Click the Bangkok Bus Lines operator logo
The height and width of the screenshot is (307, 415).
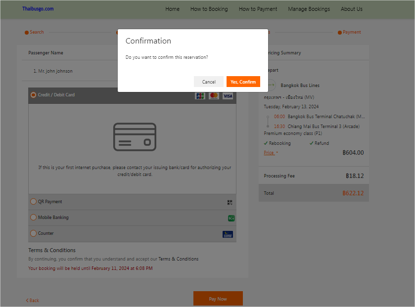click(x=271, y=86)
